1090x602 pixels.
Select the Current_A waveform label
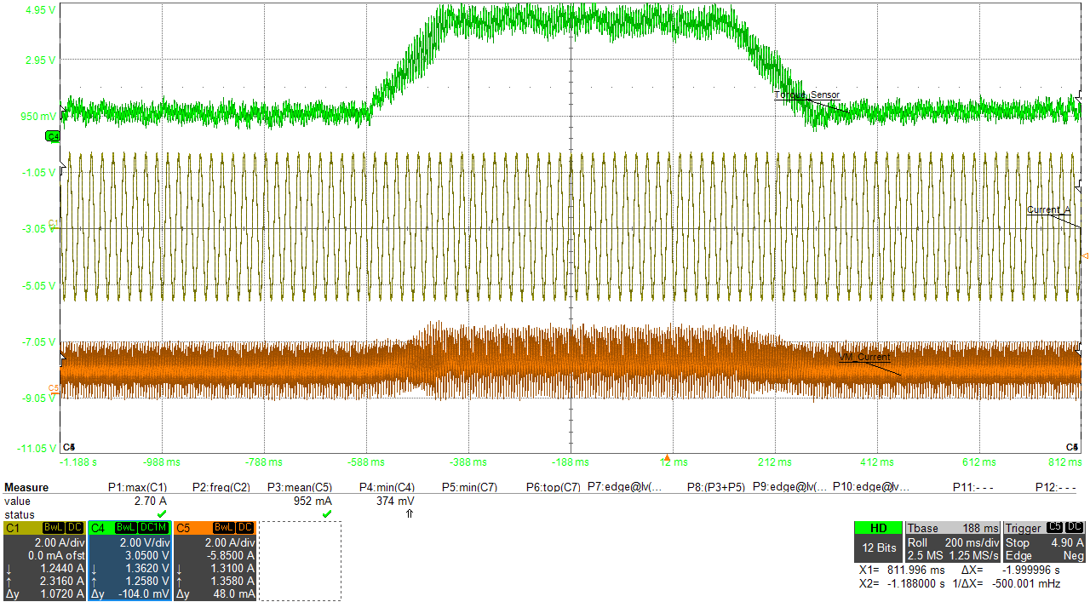coord(1048,210)
